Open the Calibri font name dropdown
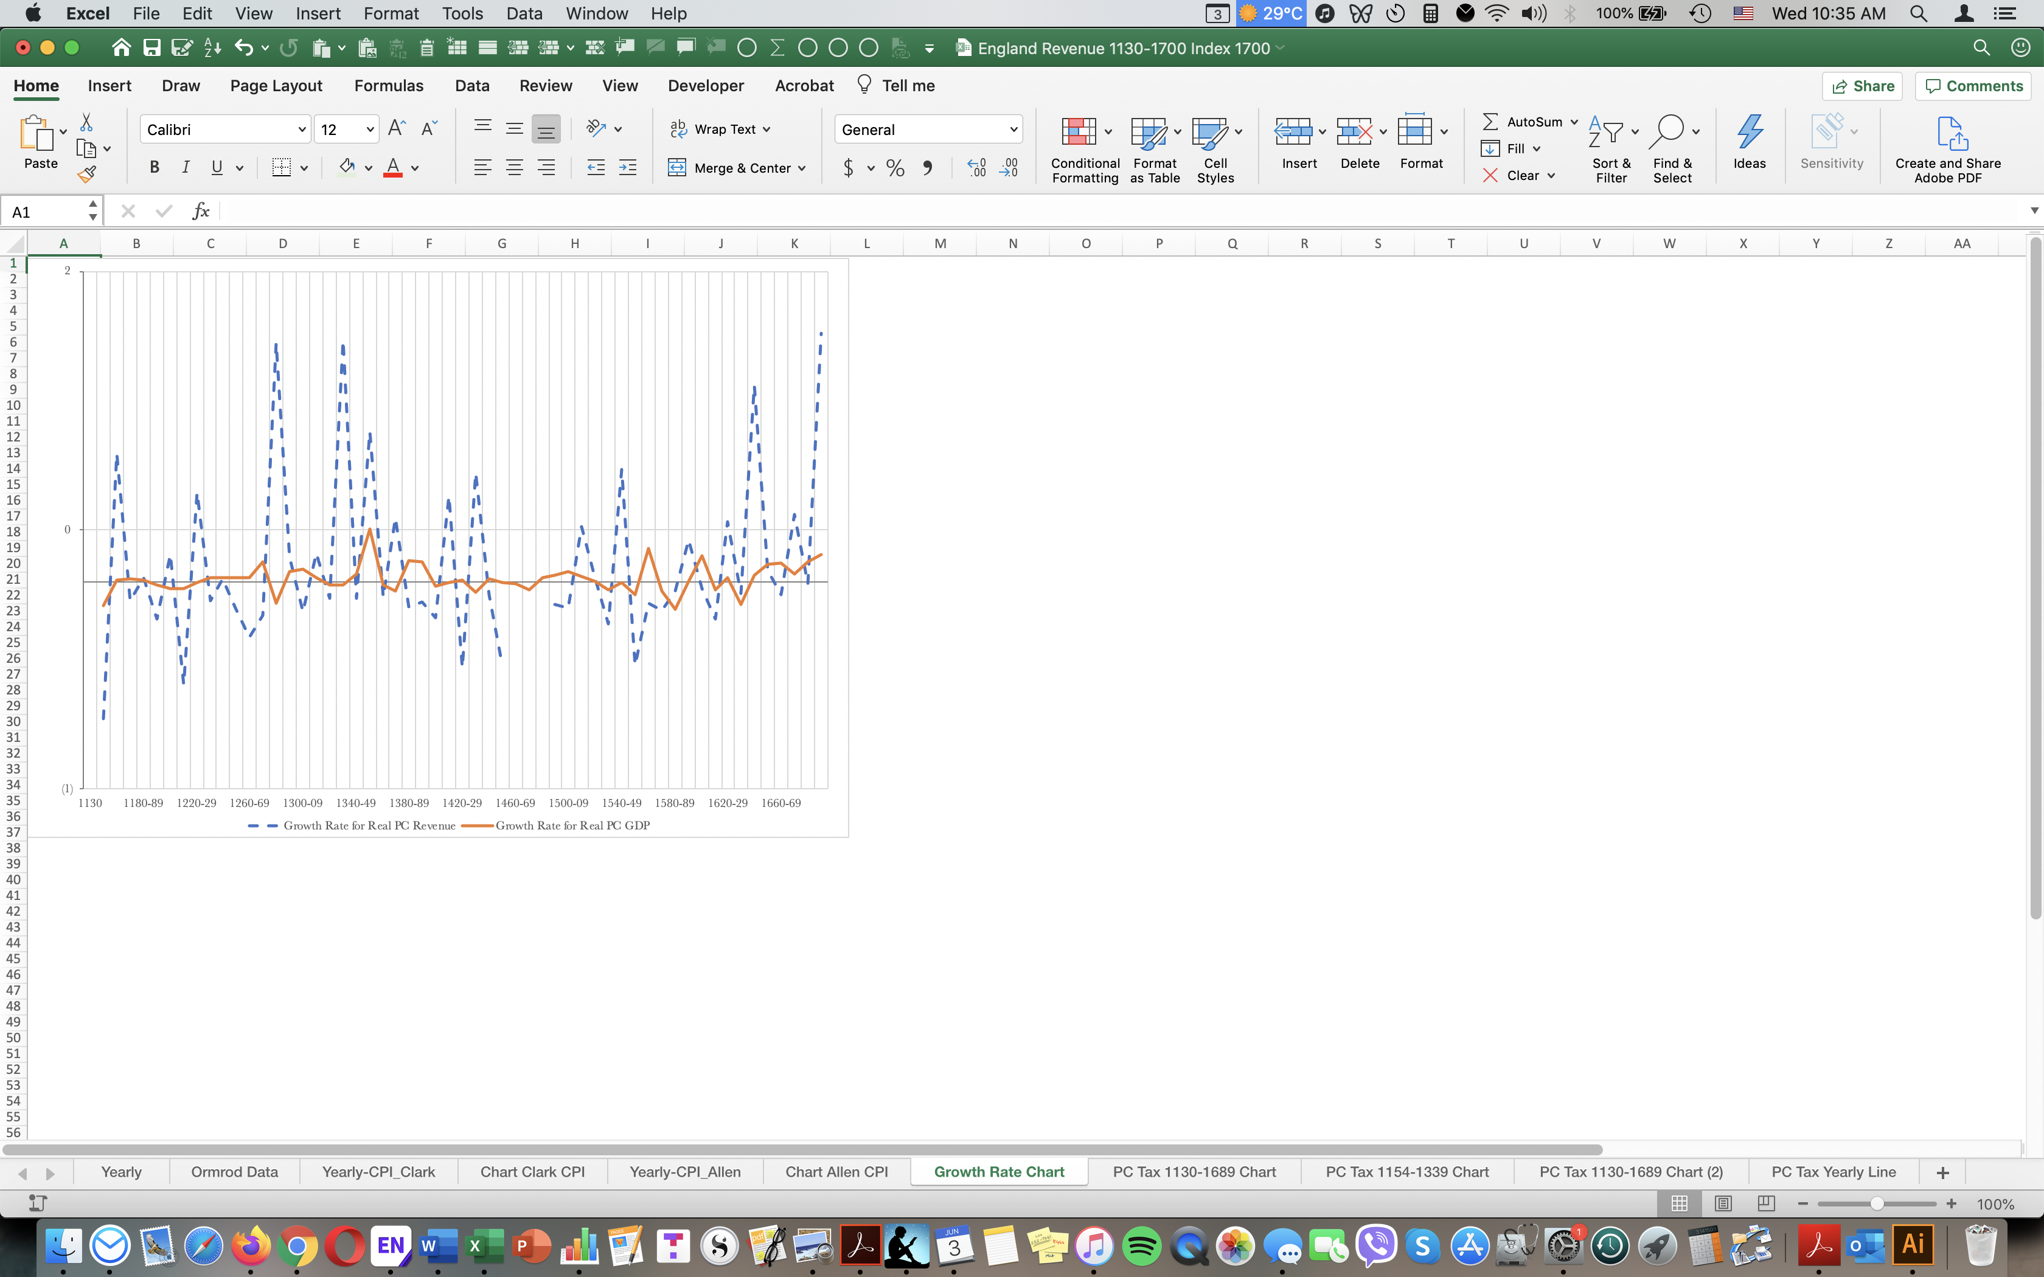This screenshot has height=1277, width=2044. tap(302, 129)
